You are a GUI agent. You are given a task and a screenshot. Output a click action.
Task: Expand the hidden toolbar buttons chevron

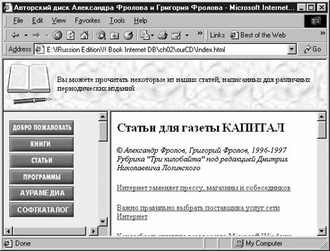[200, 33]
